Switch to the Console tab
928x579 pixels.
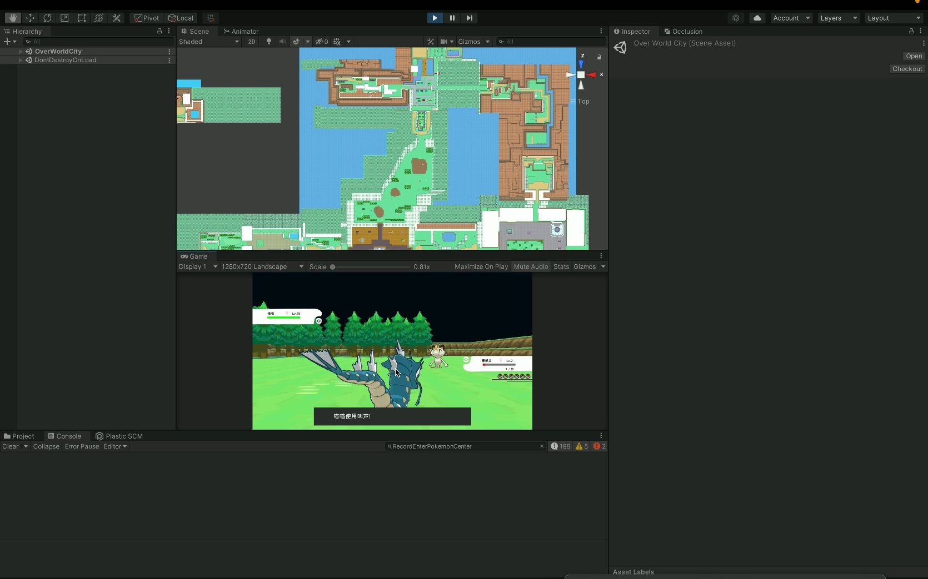coord(64,436)
